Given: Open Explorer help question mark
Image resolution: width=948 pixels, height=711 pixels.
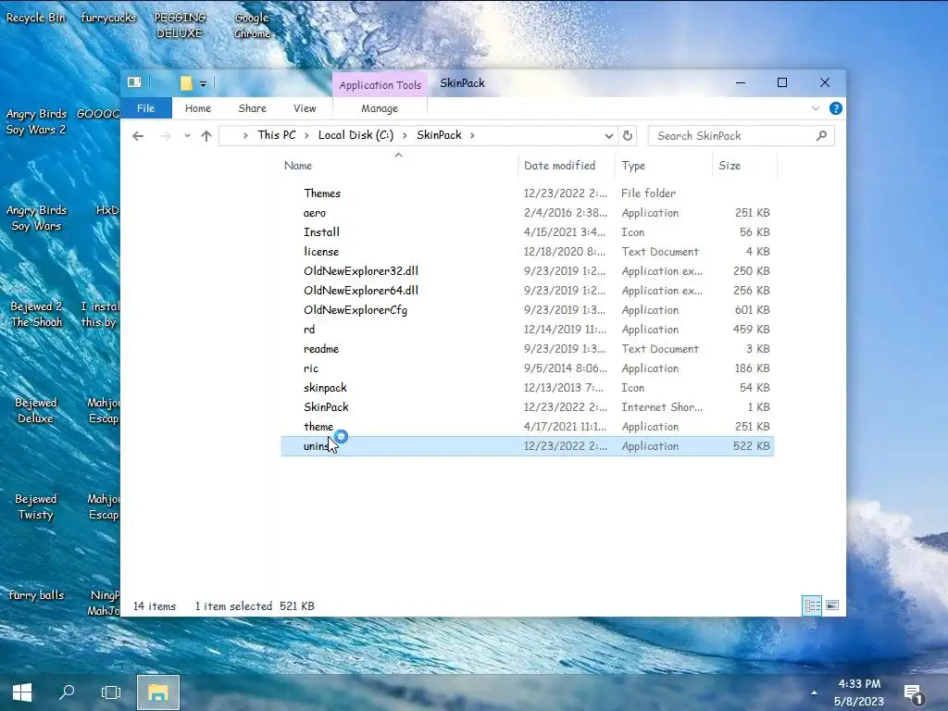Looking at the screenshot, I should [x=836, y=108].
